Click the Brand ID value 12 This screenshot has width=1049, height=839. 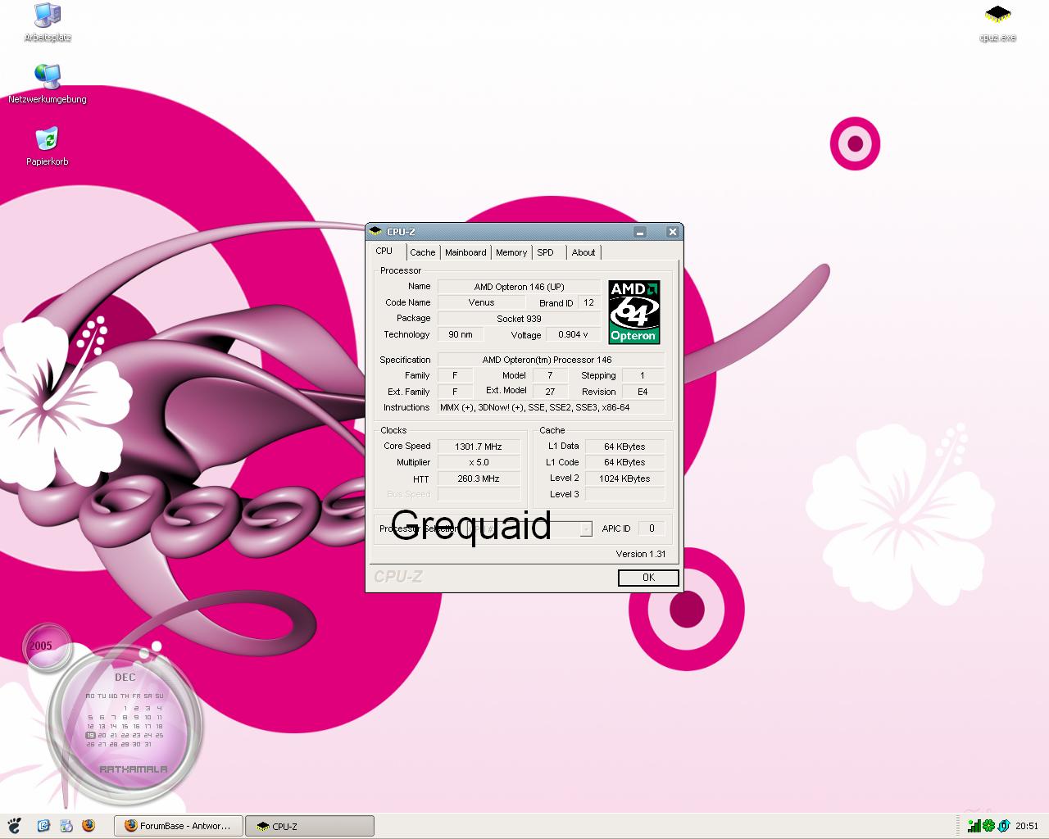click(588, 302)
